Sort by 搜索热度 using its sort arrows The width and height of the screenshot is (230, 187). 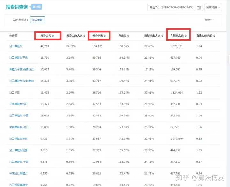(x=105, y=36)
